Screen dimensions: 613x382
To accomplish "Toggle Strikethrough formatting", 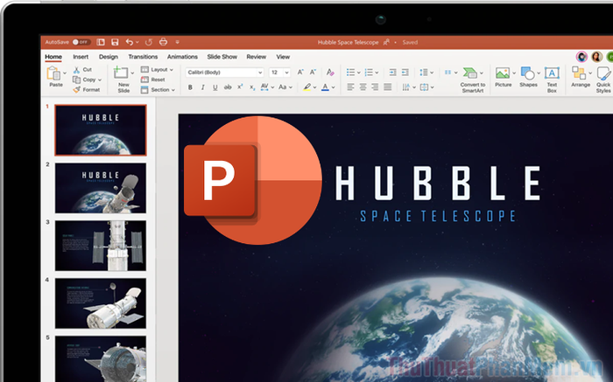I will point(228,87).
